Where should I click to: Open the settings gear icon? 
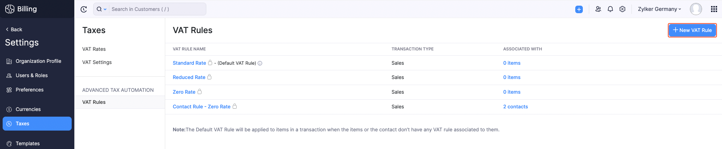click(622, 9)
